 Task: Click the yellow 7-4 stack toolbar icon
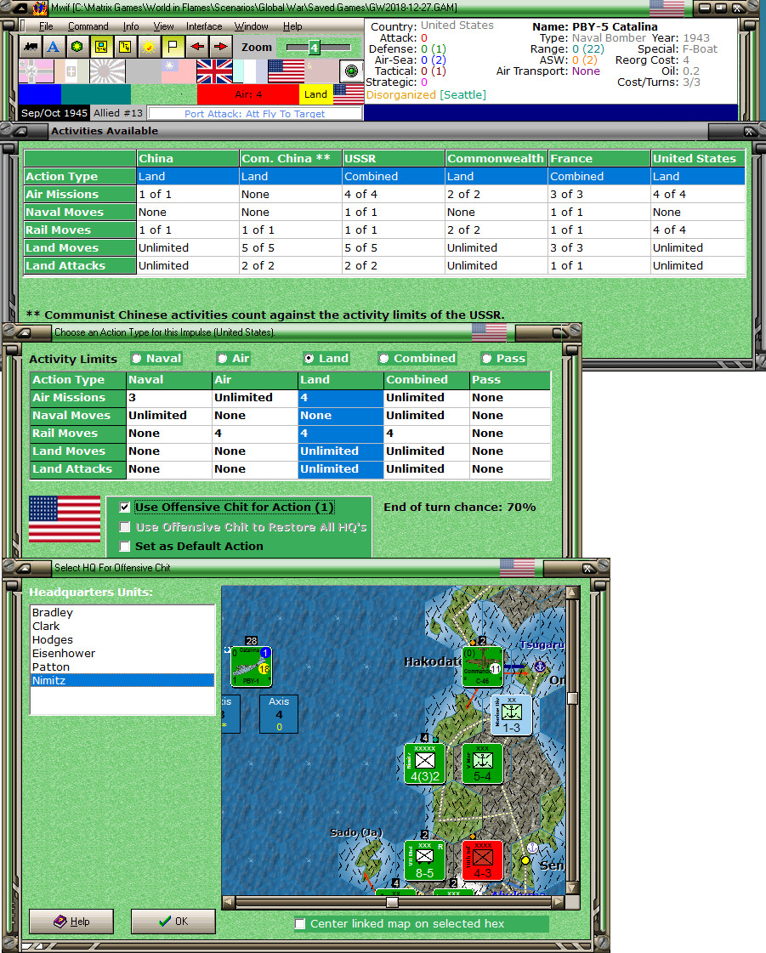coord(125,47)
